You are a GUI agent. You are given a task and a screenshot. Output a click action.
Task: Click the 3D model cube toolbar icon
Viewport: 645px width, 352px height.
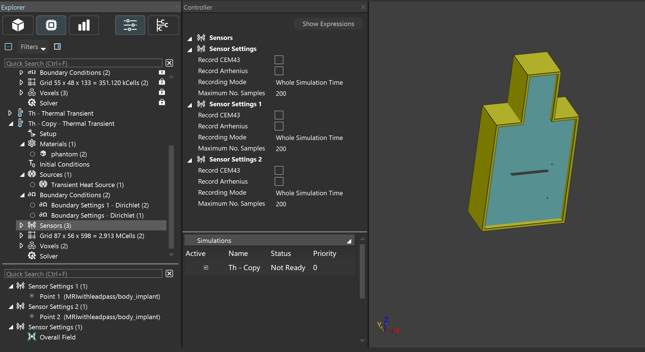18,25
